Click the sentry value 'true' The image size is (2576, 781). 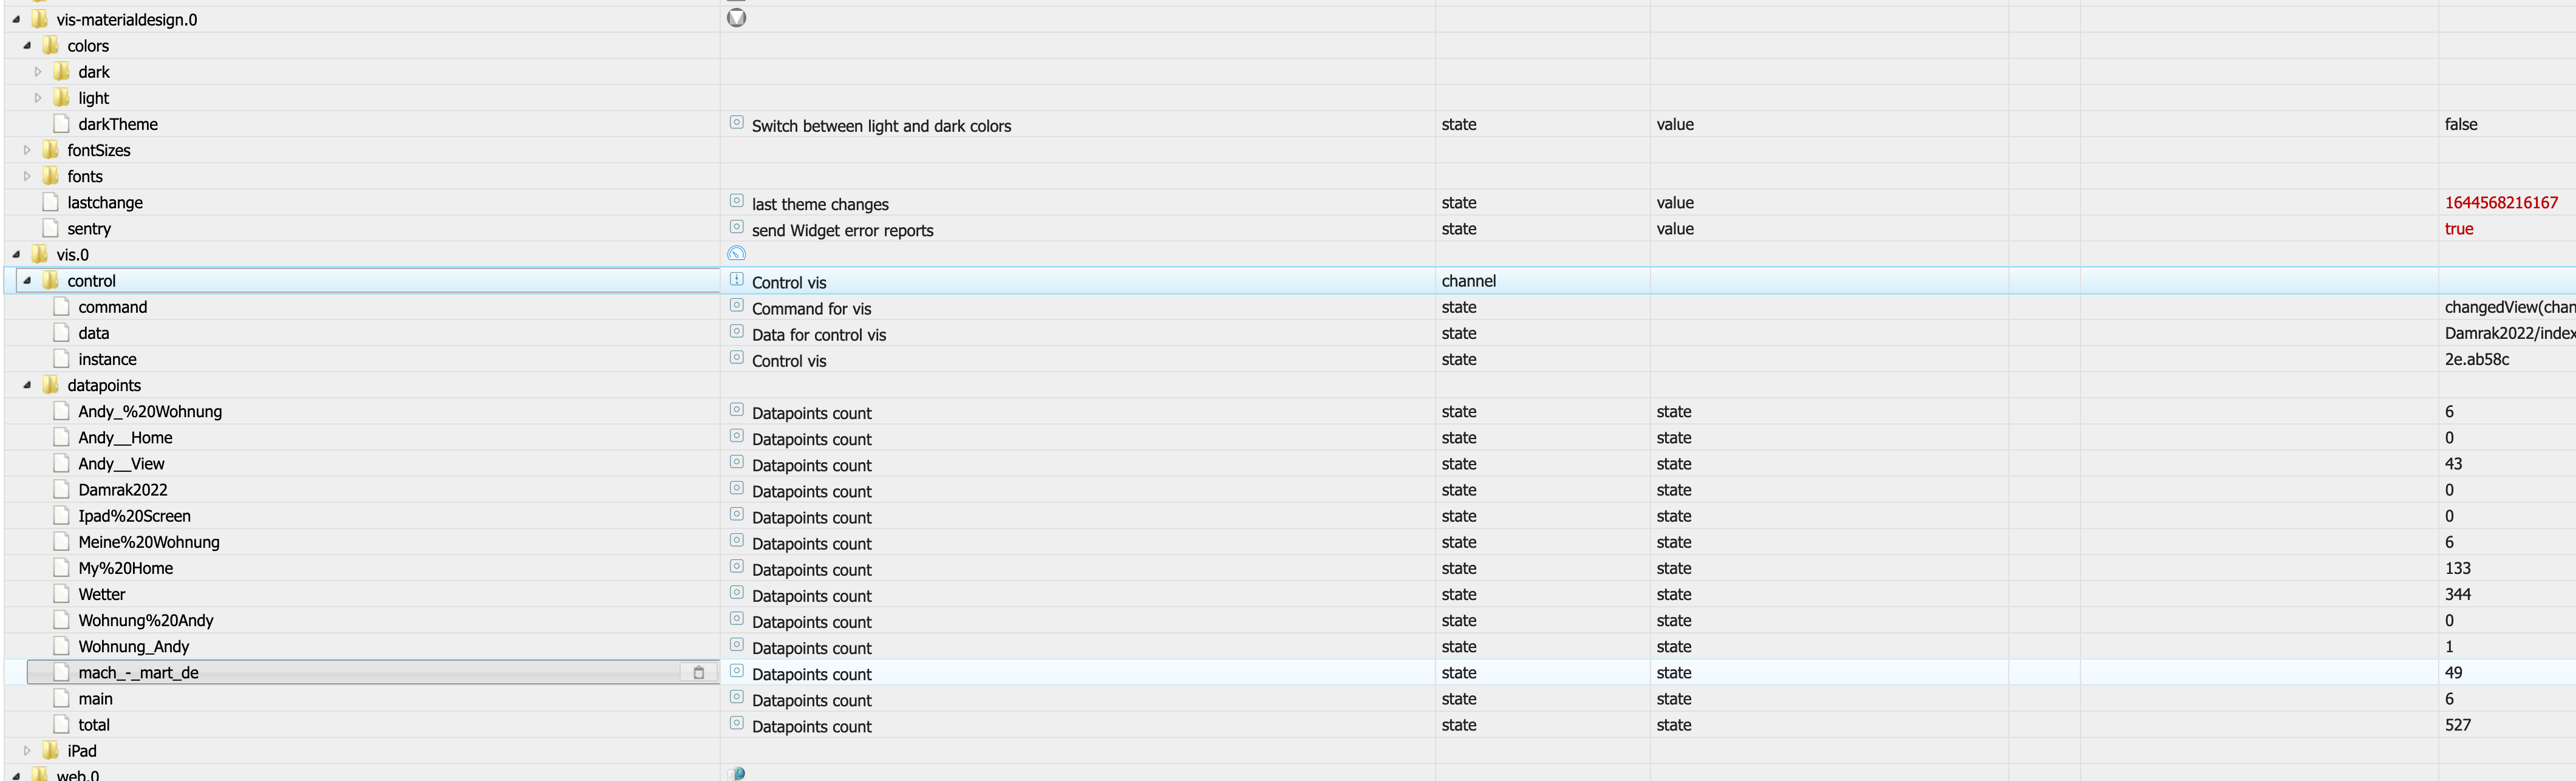click(x=2459, y=228)
